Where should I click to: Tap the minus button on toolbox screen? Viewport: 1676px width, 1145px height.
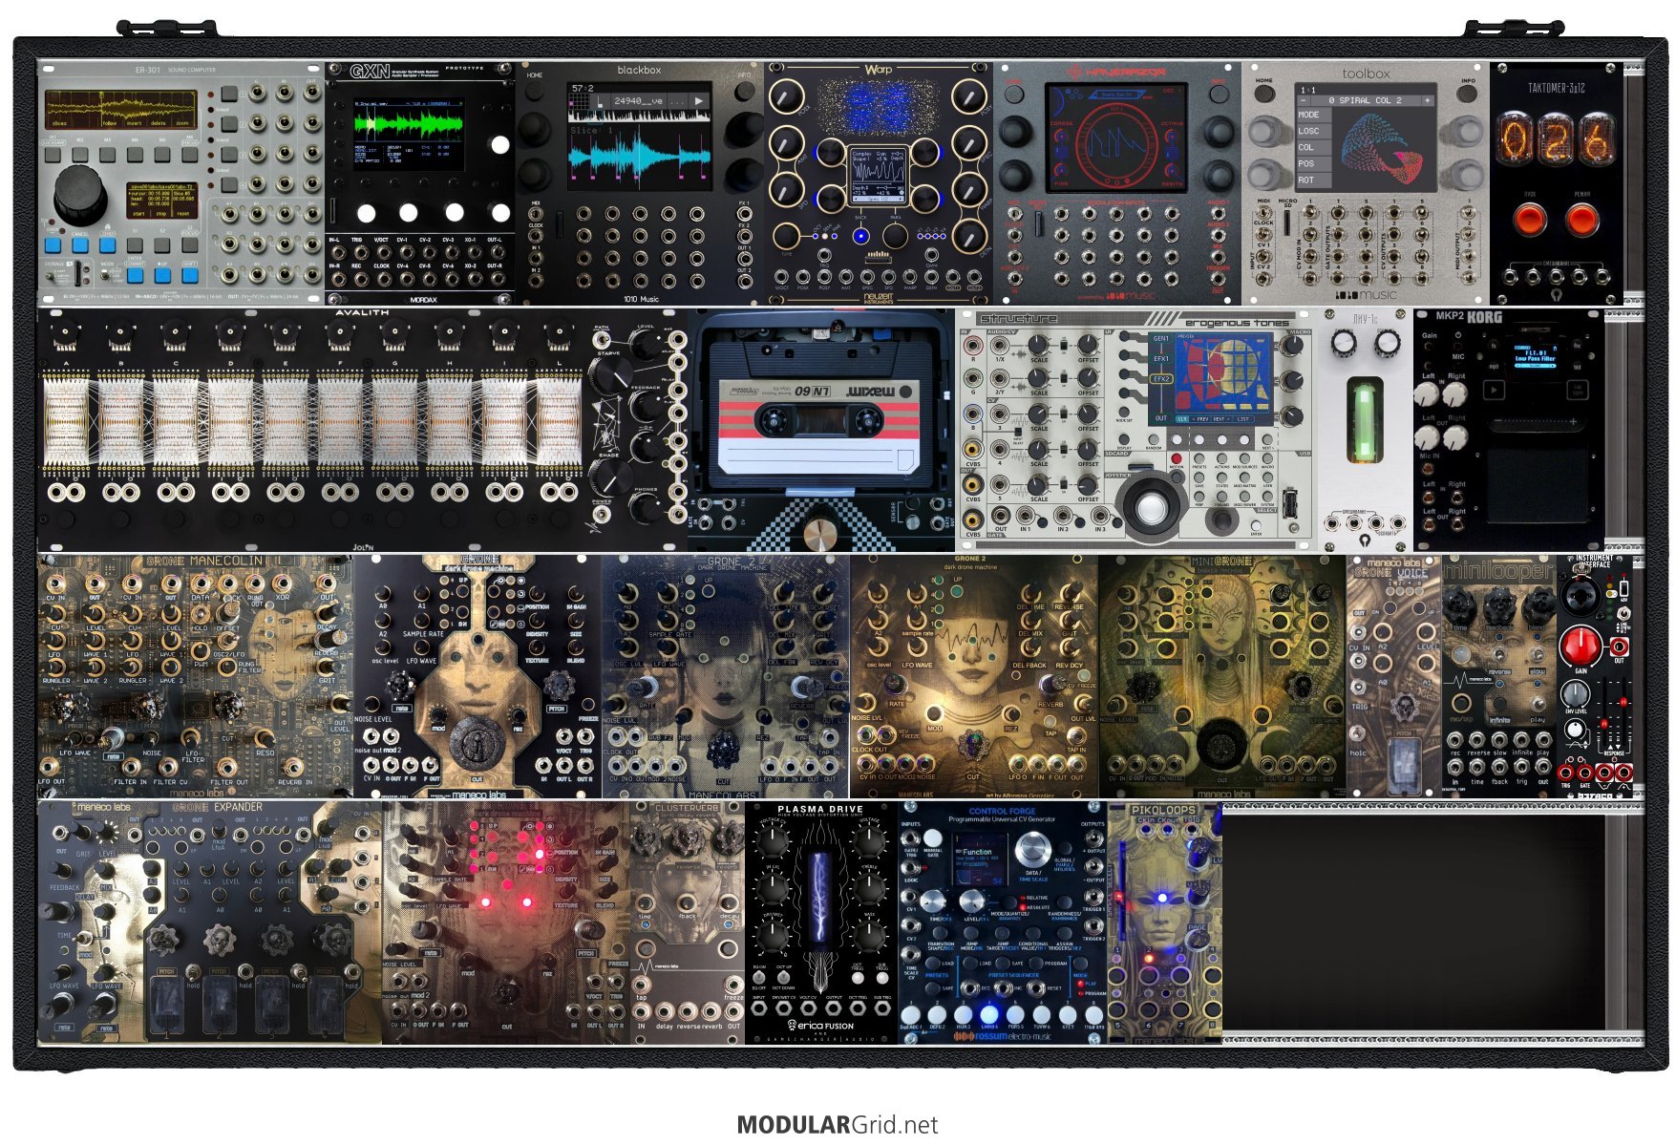click(x=1305, y=100)
